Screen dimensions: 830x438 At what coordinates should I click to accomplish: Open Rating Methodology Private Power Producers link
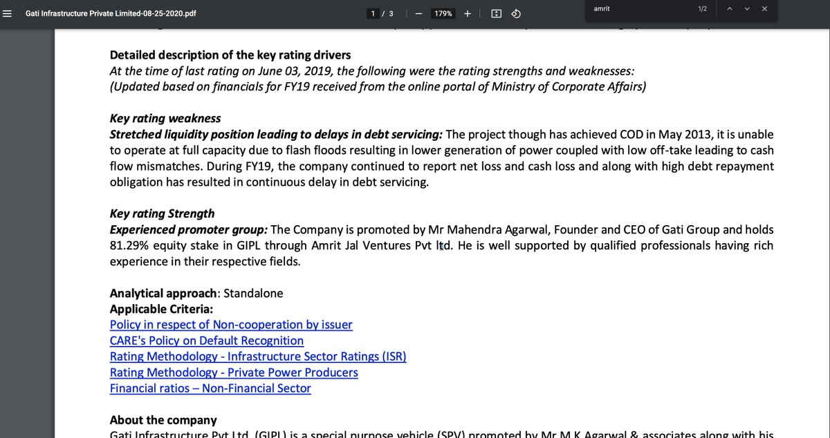point(234,372)
